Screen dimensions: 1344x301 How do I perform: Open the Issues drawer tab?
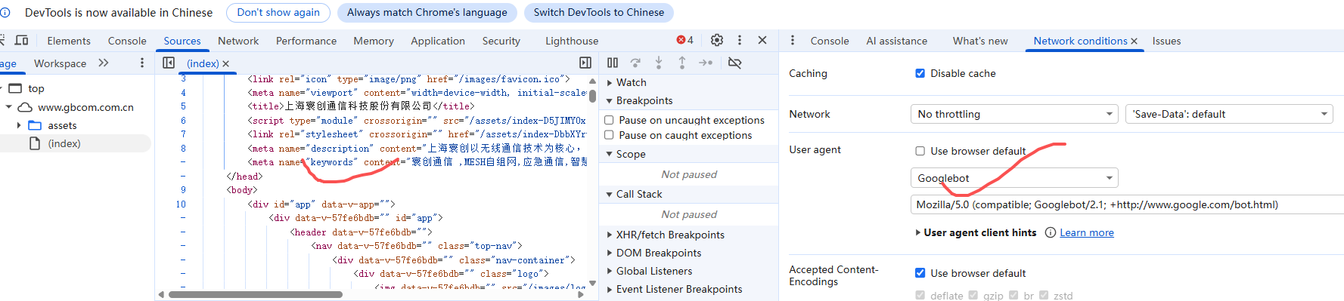(x=1166, y=41)
